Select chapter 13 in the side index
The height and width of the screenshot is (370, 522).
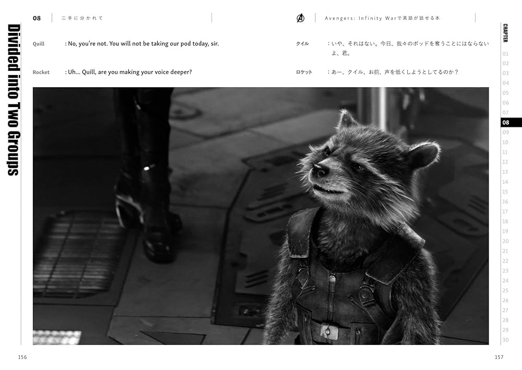(x=505, y=172)
